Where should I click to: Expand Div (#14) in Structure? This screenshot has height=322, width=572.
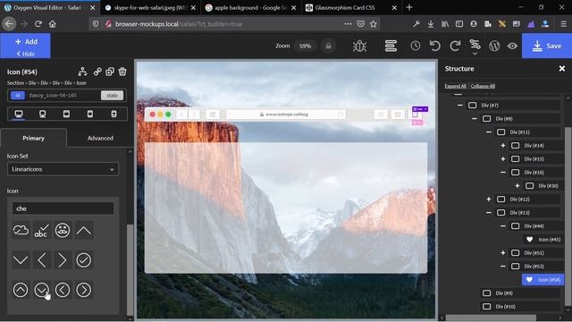[x=503, y=146]
